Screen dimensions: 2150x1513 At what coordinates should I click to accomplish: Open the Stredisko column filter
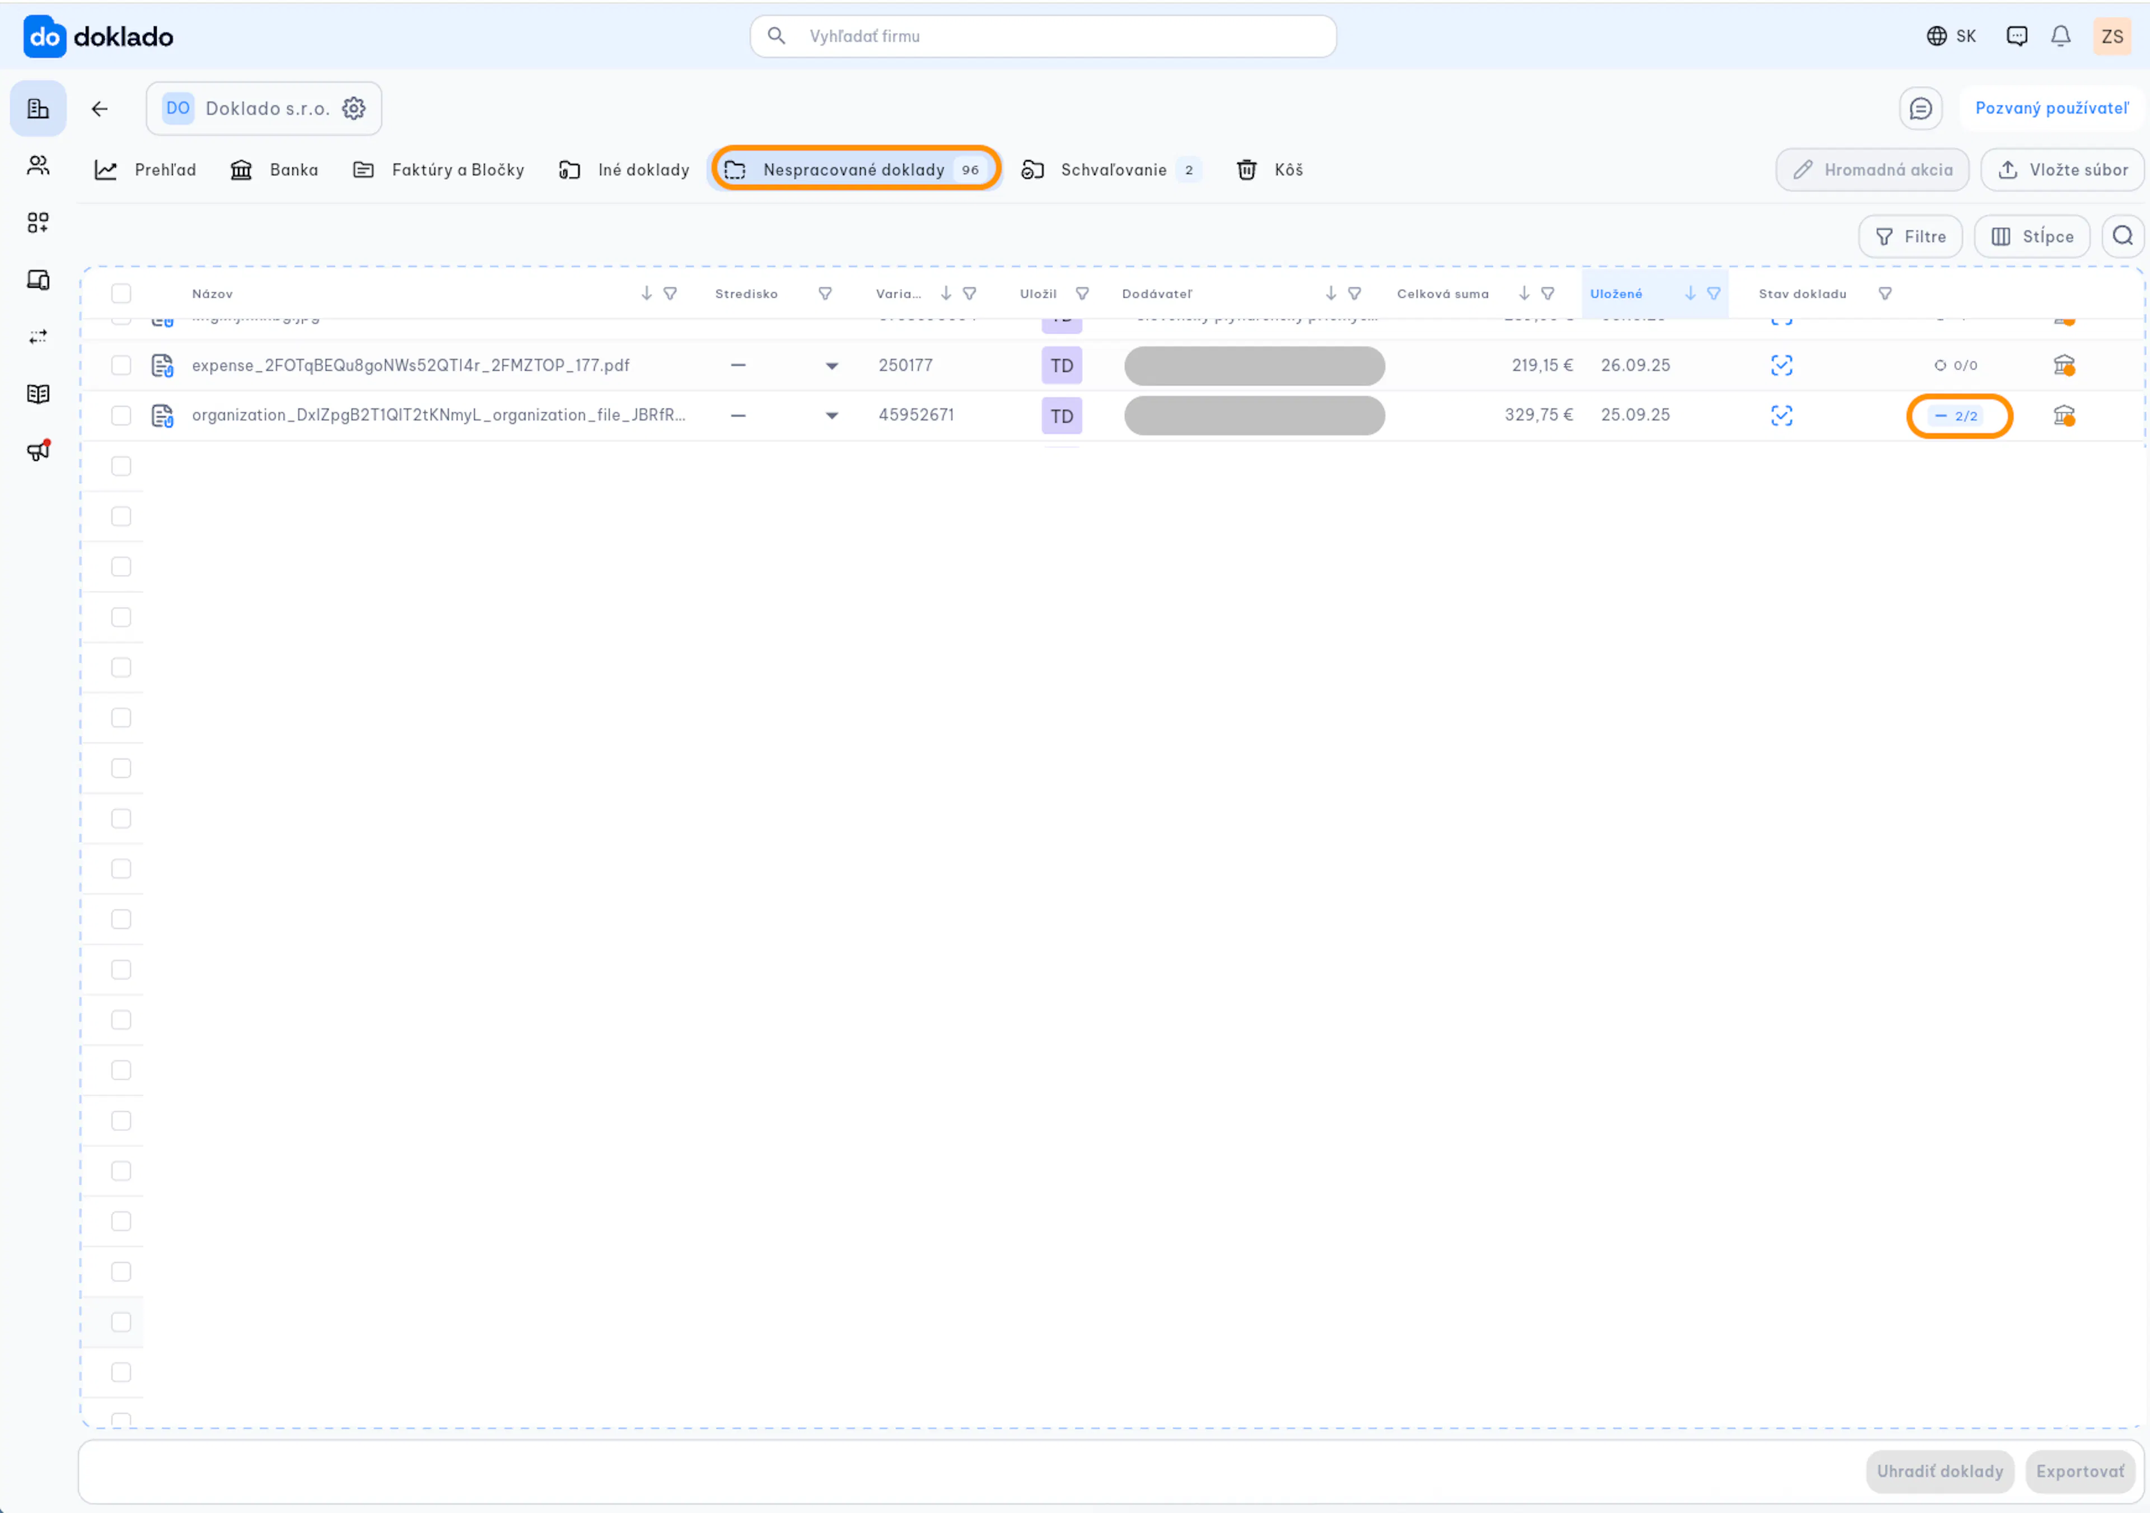[x=825, y=294]
